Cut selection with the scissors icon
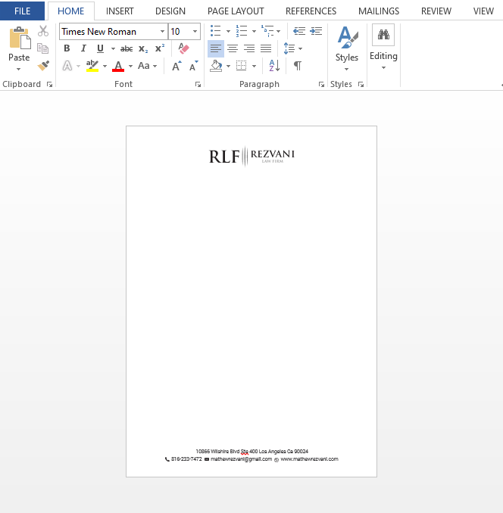The image size is (503, 513). pyautogui.click(x=43, y=31)
